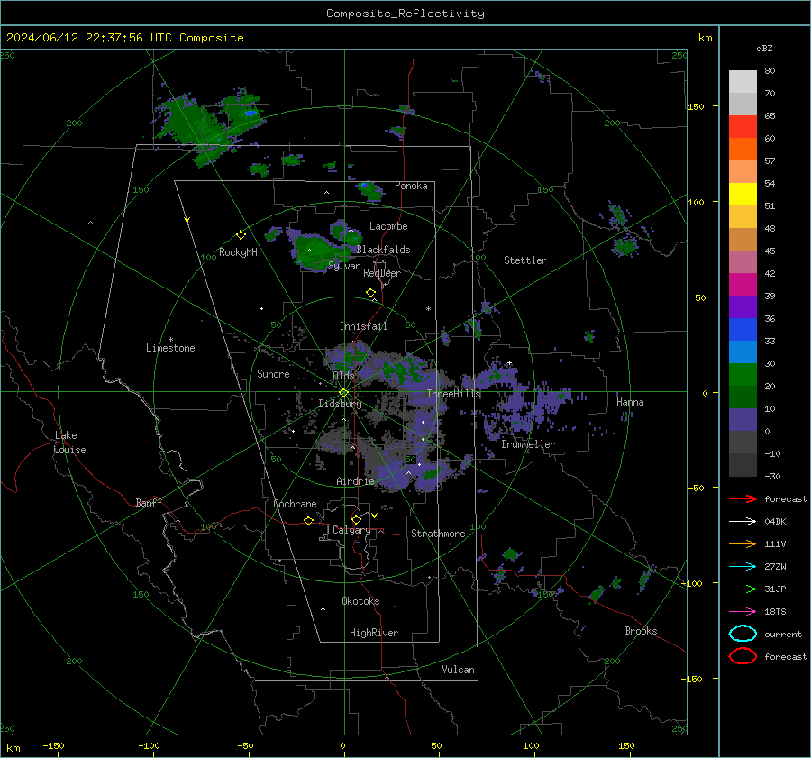
Task: Click the 70 dBZ light gray swatch
Action: [743, 82]
